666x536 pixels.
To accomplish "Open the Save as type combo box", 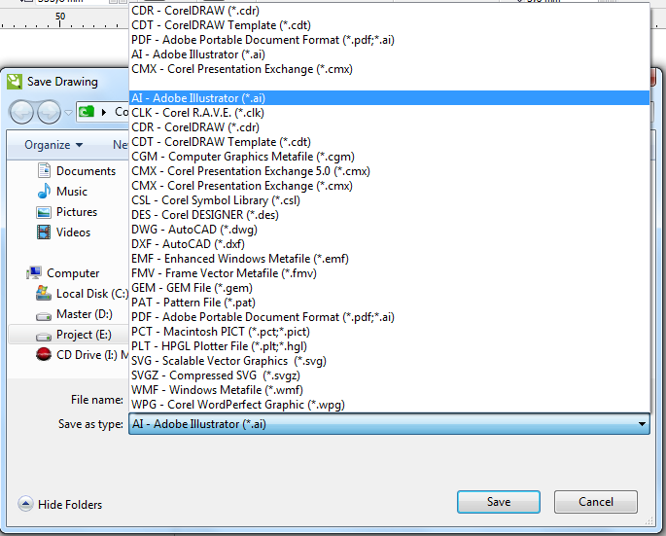I will coord(389,424).
